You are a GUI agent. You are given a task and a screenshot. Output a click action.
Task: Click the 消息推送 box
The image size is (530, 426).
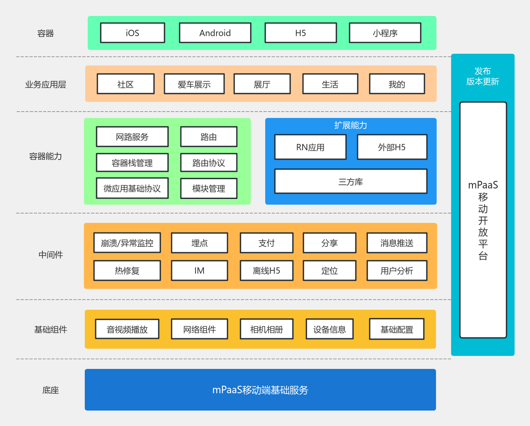pyautogui.click(x=397, y=243)
